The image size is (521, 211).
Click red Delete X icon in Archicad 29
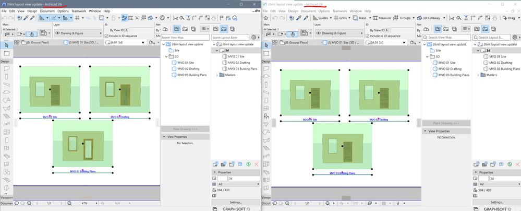click(518, 164)
